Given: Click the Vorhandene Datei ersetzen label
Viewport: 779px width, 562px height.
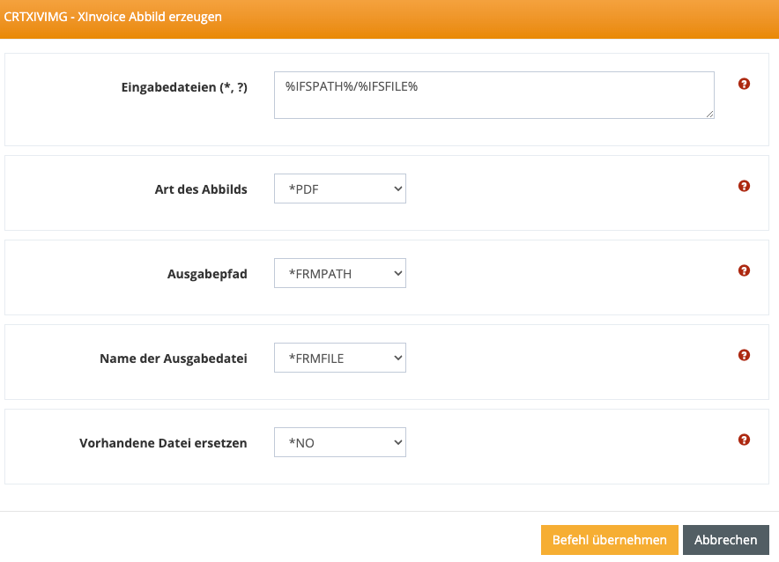Looking at the screenshot, I should coord(163,443).
